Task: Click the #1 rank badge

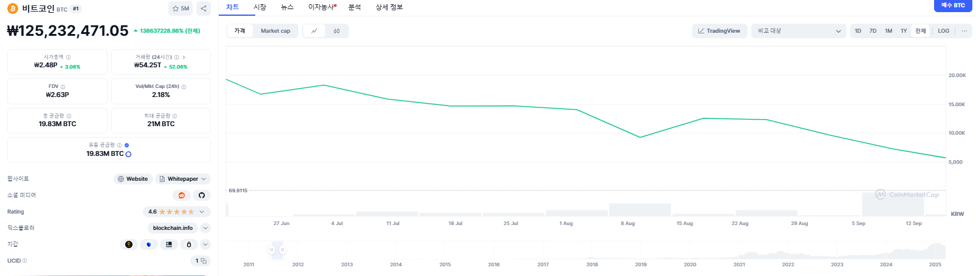Action: (x=76, y=9)
